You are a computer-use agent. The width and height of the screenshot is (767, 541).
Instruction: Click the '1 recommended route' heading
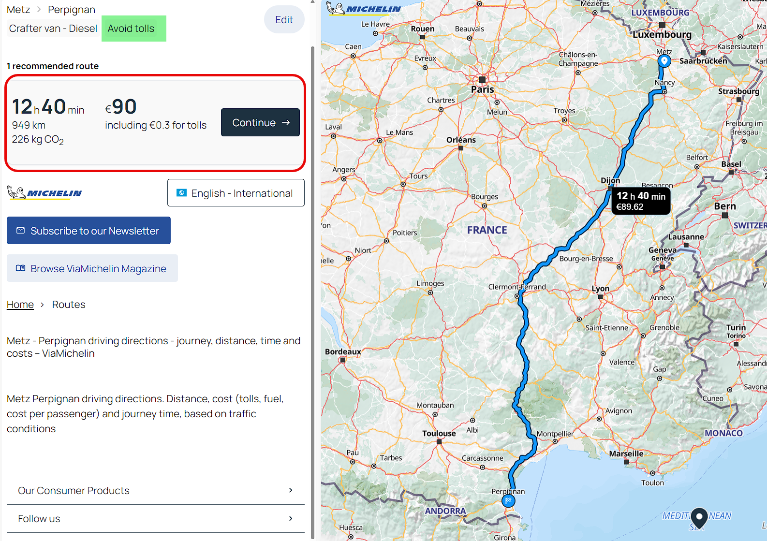click(53, 66)
